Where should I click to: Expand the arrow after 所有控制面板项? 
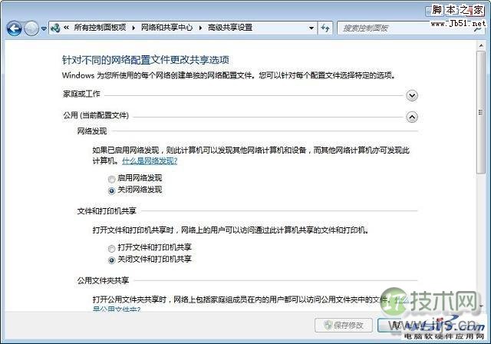133,28
